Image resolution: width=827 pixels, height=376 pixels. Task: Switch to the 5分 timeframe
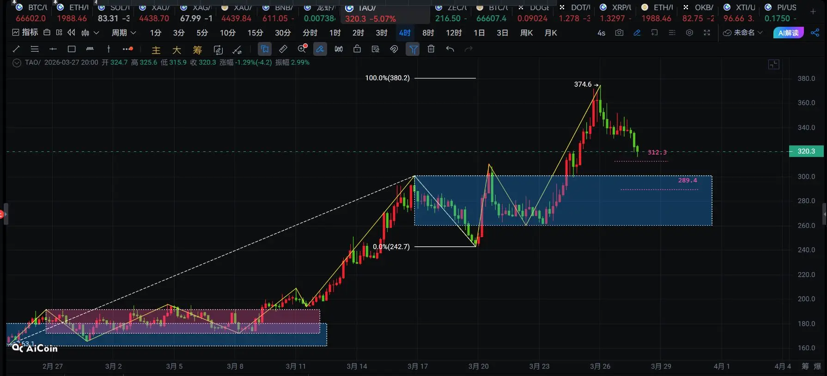pos(202,33)
